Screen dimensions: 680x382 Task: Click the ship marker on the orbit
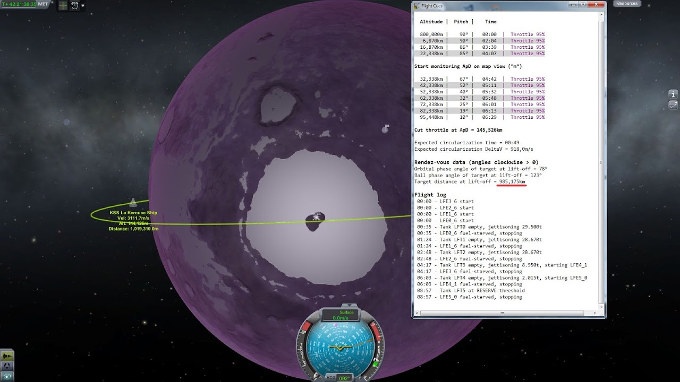[133, 203]
